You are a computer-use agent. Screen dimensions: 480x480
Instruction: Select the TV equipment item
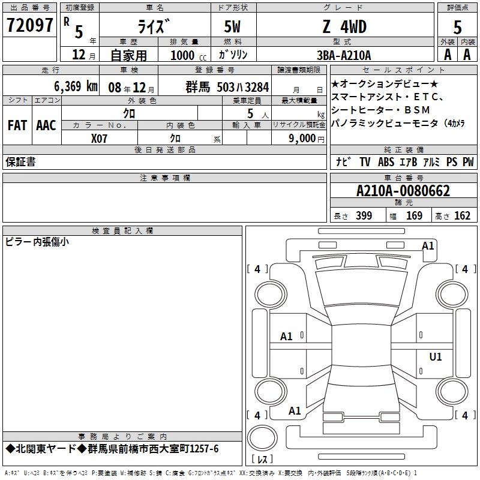[365, 161]
